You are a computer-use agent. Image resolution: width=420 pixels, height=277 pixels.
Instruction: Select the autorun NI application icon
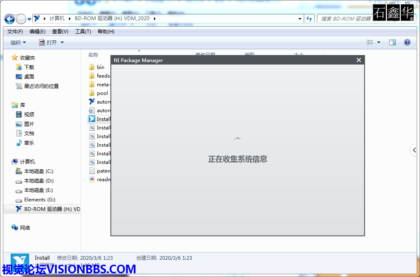coord(92,102)
